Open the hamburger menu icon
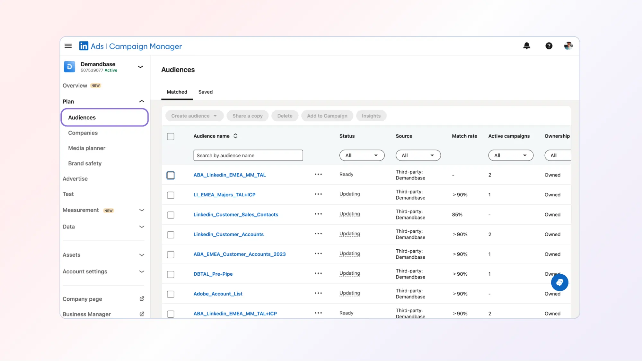Image resolution: width=642 pixels, height=361 pixels. [68, 46]
